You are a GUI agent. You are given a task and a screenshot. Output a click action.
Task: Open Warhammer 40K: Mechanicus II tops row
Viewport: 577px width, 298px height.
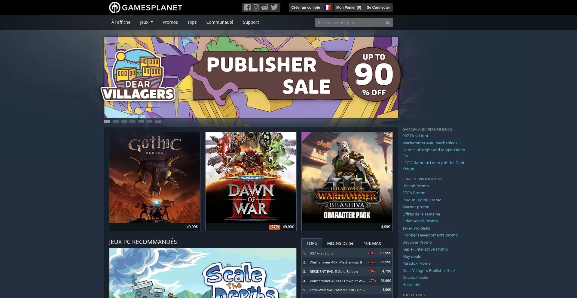pos(347,262)
